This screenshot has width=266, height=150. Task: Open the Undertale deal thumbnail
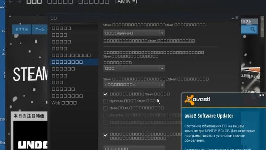tap(30, 135)
